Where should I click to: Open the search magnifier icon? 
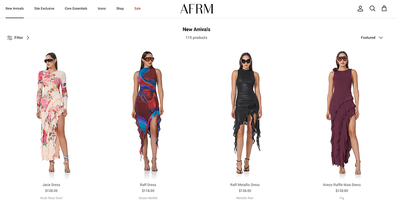tap(372, 8)
